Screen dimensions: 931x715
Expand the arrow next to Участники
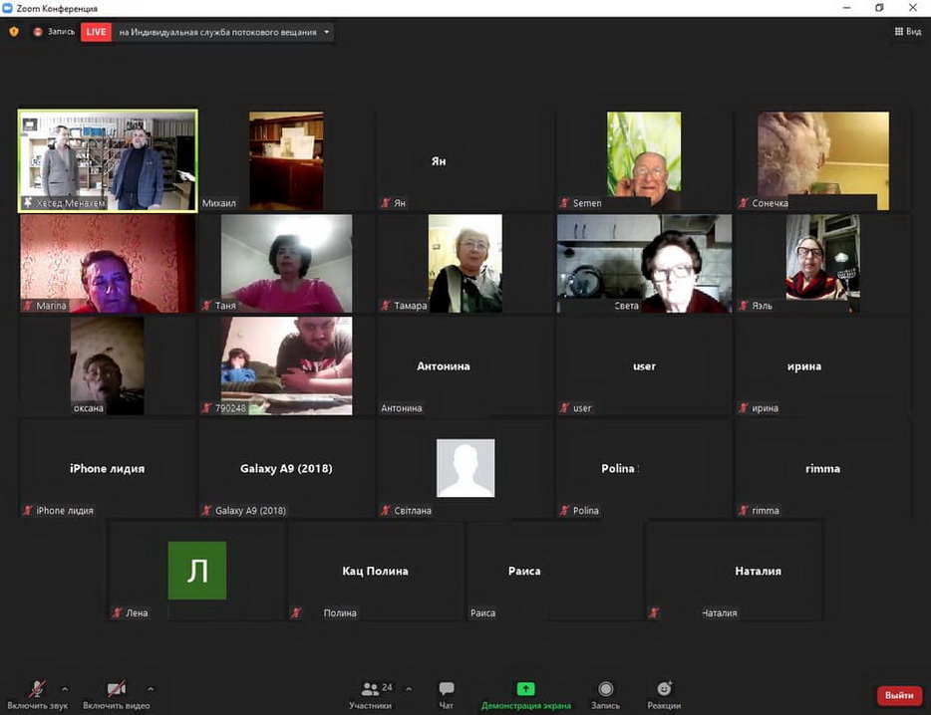(409, 688)
